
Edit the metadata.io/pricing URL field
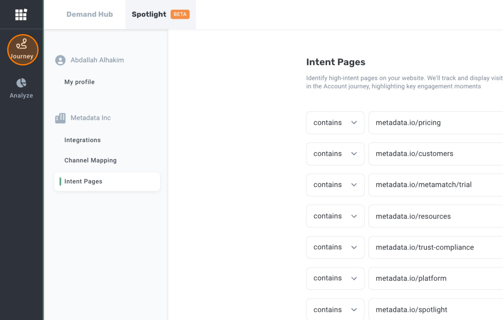point(436,123)
